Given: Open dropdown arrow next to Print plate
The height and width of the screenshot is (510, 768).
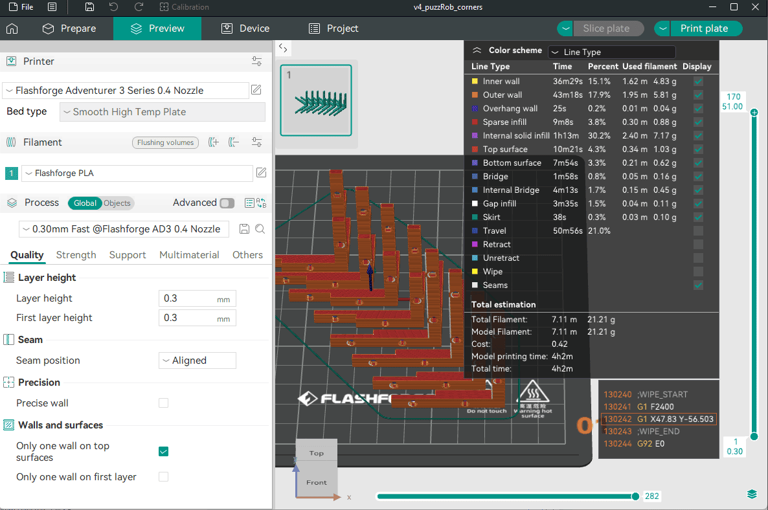Looking at the screenshot, I should (x=662, y=28).
